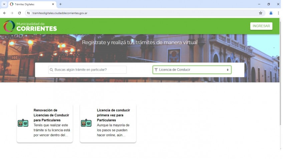Select the Trámites Digitales tab
283x159 pixels.
pyautogui.click(x=30, y=4)
